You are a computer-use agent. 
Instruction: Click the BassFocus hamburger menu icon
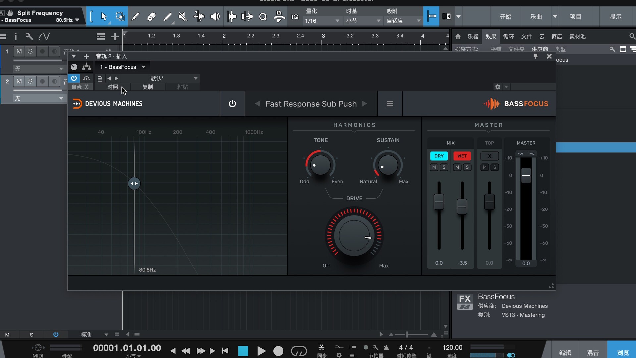[x=390, y=104]
